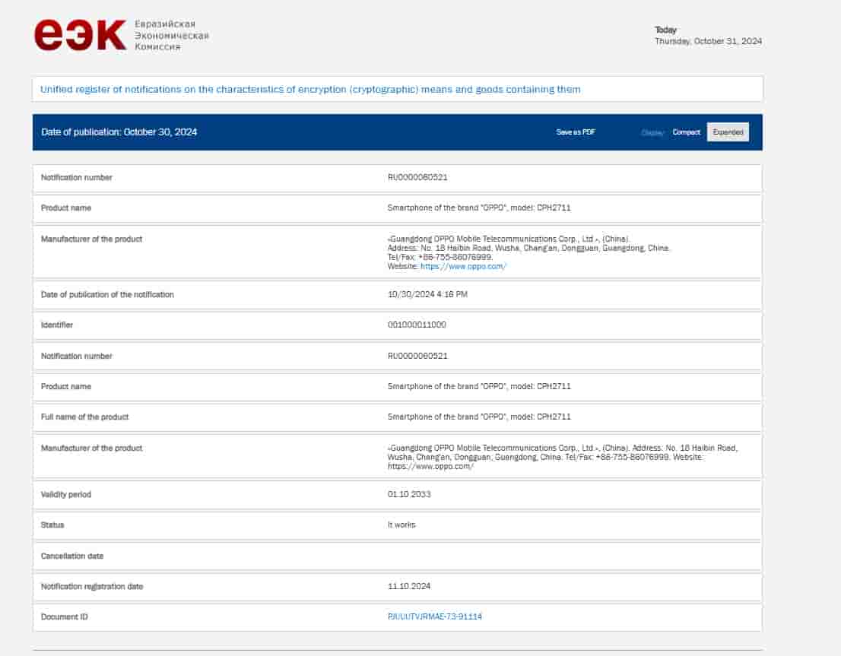Click today's date Thursday, October 31, 2024
841x656 pixels.
pyautogui.click(x=708, y=41)
